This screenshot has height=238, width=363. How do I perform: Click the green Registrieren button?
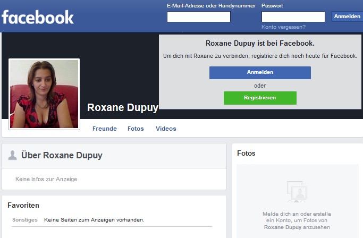tap(260, 98)
